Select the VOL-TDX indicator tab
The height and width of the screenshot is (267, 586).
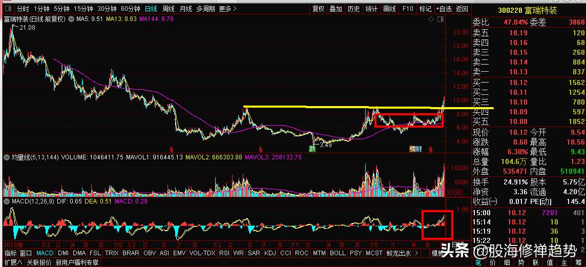tap(202, 253)
